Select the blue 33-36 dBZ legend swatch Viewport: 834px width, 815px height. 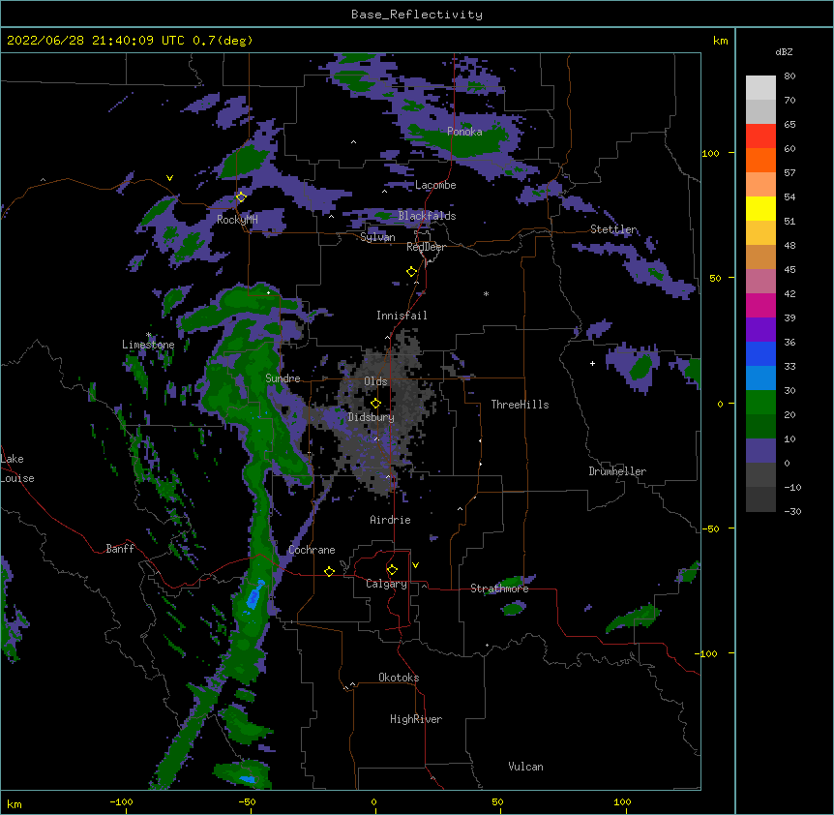(760, 353)
